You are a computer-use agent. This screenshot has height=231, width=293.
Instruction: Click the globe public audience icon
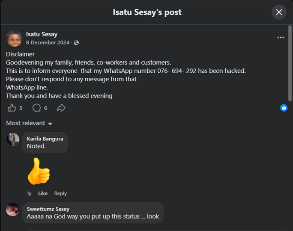(76, 43)
